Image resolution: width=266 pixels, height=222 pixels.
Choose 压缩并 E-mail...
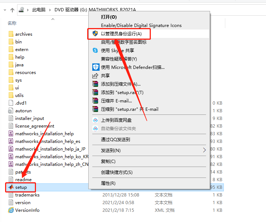[116, 101]
